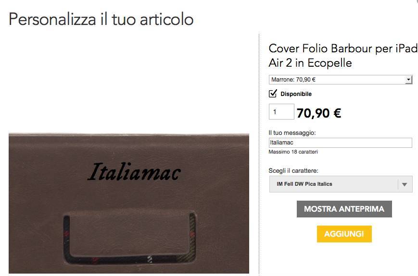Click the 70,90 € price label
The height and width of the screenshot is (276, 418).
(x=319, y=113)
